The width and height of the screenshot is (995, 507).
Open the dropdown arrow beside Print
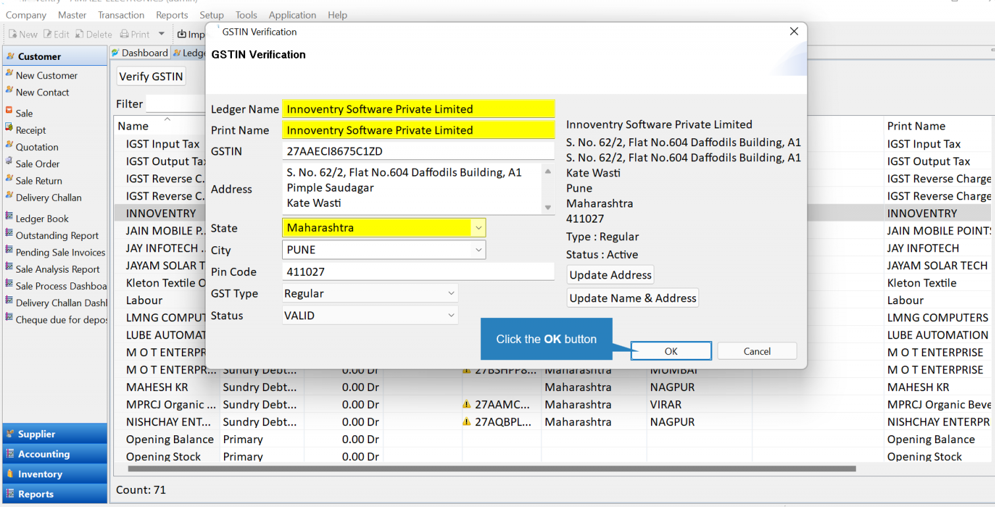161,34
